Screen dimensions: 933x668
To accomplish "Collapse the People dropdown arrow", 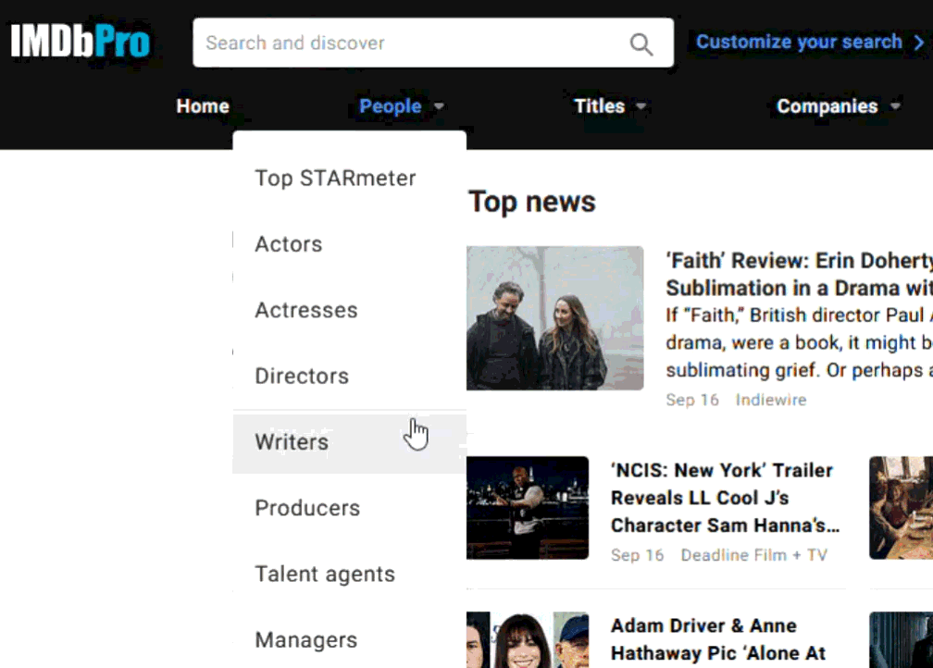I will (439, 106).
